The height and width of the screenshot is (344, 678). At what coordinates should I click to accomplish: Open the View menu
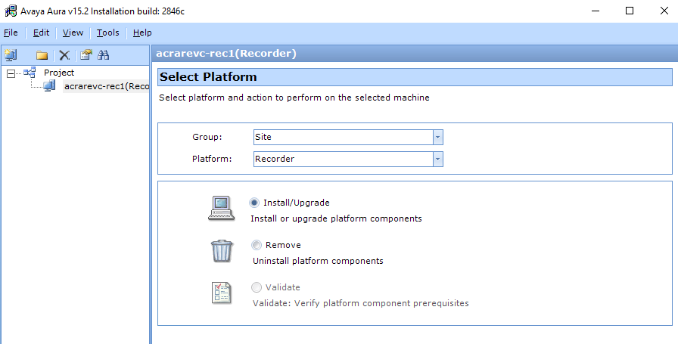coord(73,33)
